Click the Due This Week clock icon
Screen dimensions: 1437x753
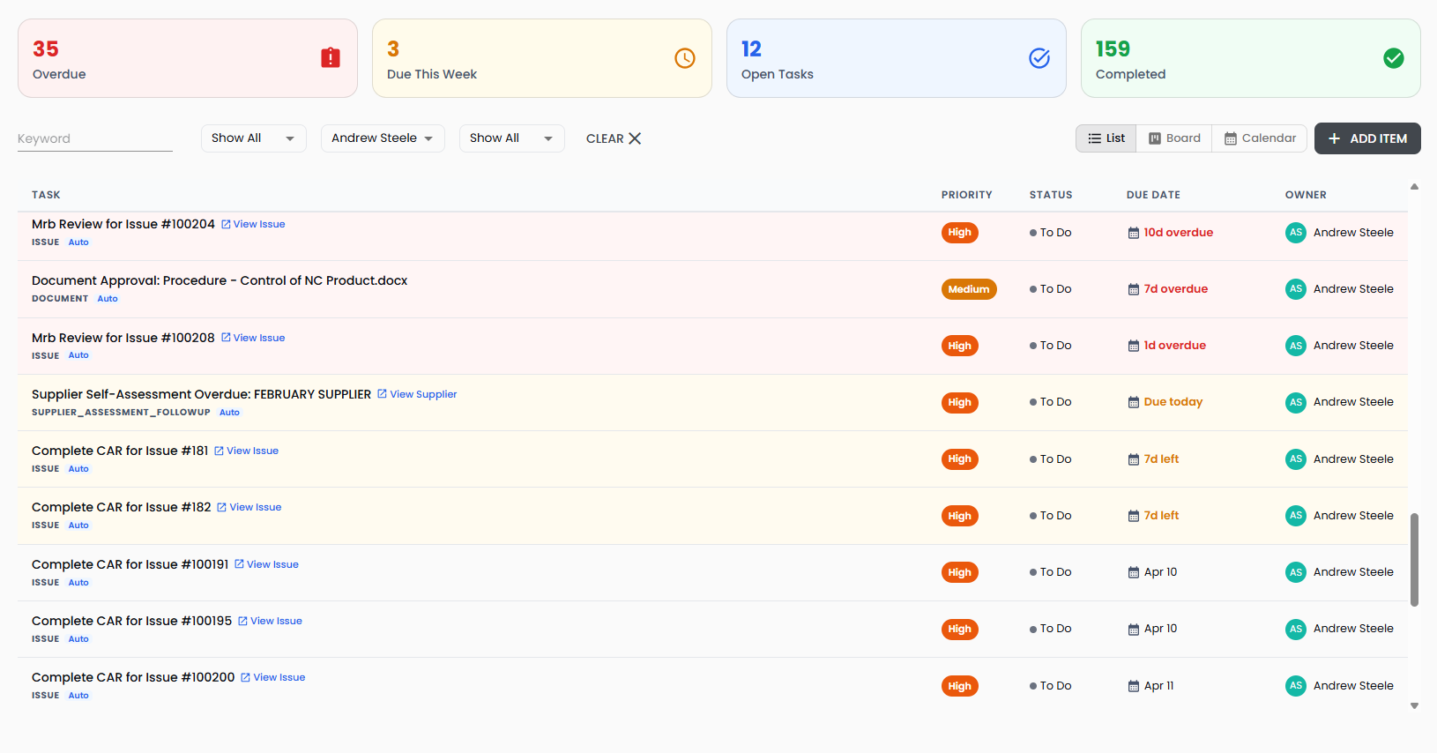pyautogui.click(x=685, y=58)
